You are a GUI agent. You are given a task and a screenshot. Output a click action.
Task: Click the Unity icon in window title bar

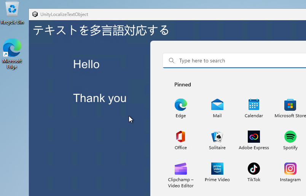[x=35, y=14]
